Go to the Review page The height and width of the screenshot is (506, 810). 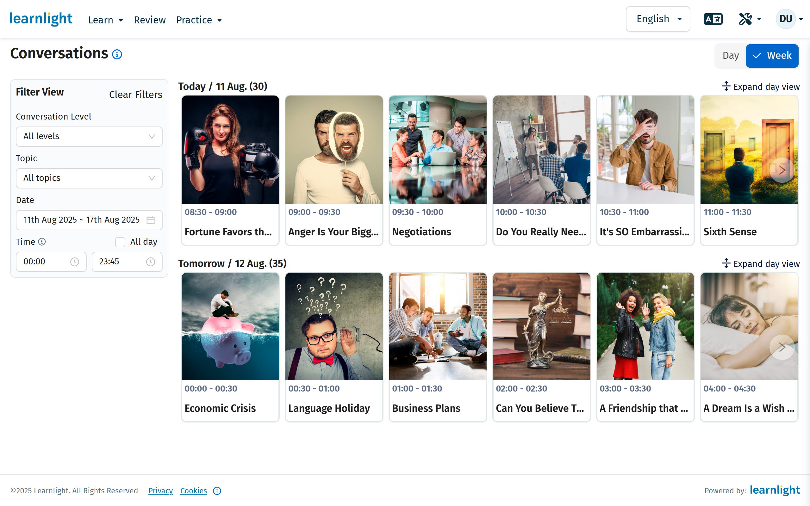pos(150,20)
